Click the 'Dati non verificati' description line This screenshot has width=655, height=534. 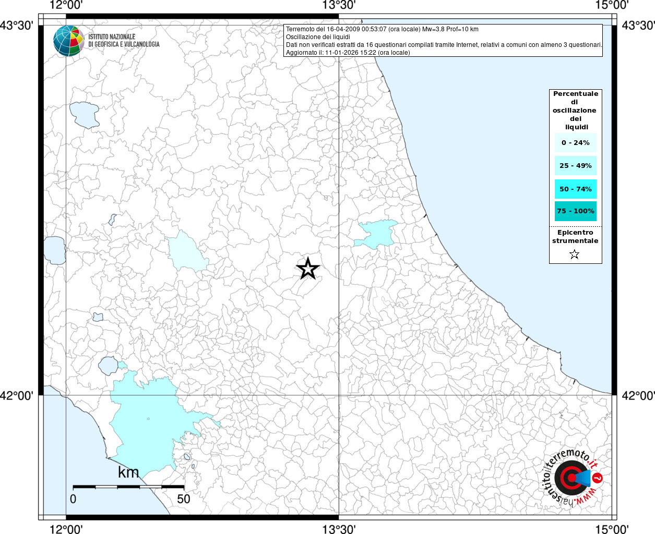click(444, 45)
